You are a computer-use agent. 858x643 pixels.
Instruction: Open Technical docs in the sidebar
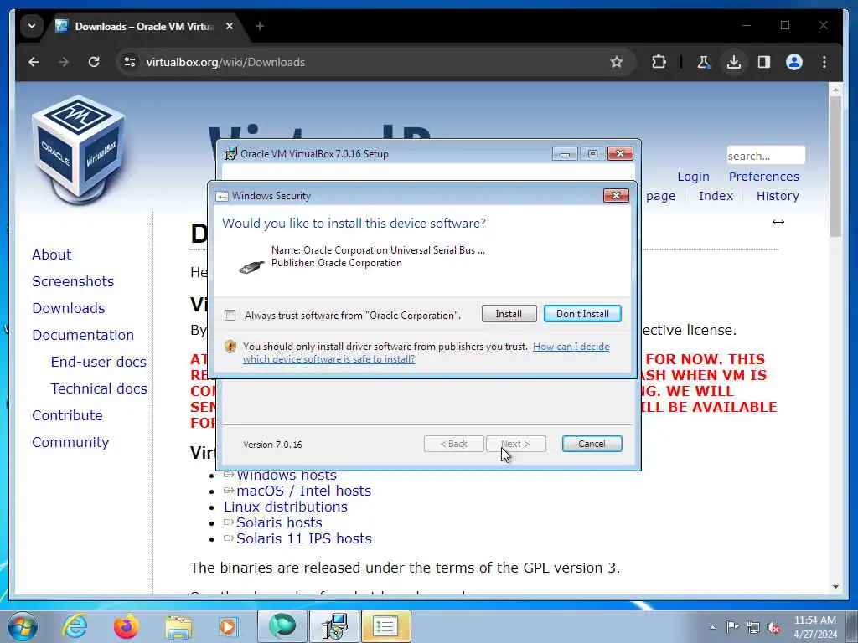tap(99, 388)
